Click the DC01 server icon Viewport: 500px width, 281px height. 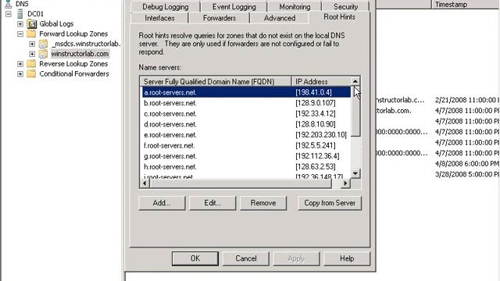pyautogui.click(x=20, y=14)
